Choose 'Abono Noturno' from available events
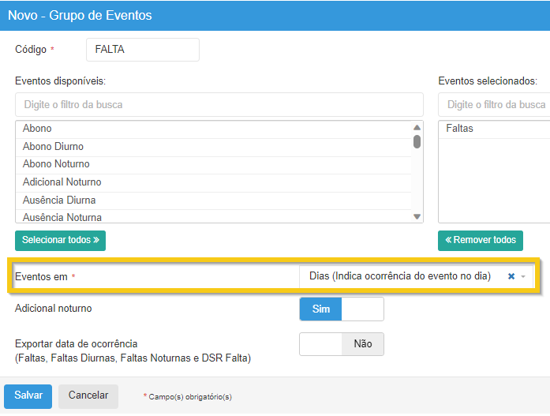Screen dimensions: 550x416 tap(213, 164)
